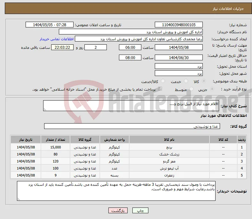Click the ردیف column header
Image resolution: width=252 pixels, height=219 pixels.
coord(241,140)
